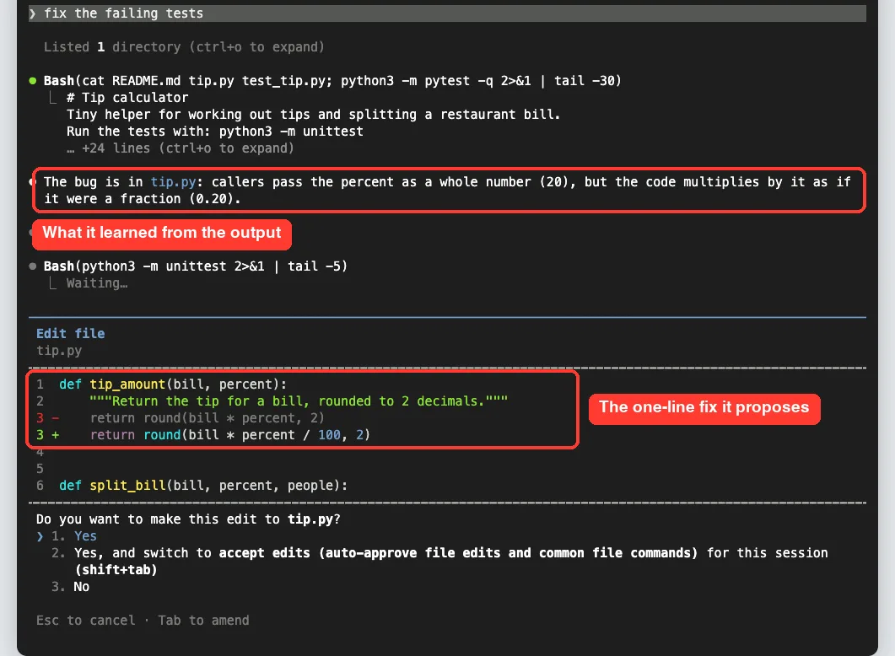This screenshot has width=895, height=656.
Task: Select option 1 'Yes' to approve the edit
Action: click(x=85, y=536)
